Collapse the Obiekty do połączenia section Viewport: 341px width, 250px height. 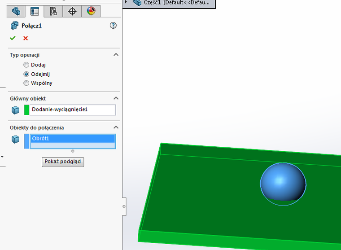[116, 127]
